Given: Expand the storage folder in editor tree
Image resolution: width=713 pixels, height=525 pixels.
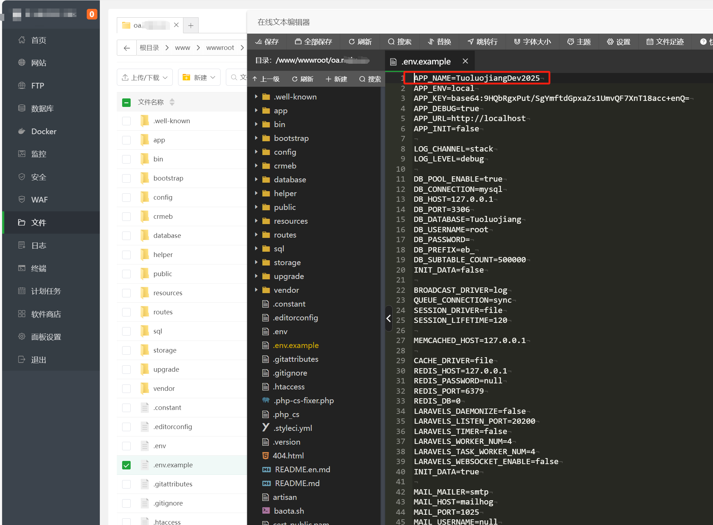Looking at the screenshot, I should 256,262.
